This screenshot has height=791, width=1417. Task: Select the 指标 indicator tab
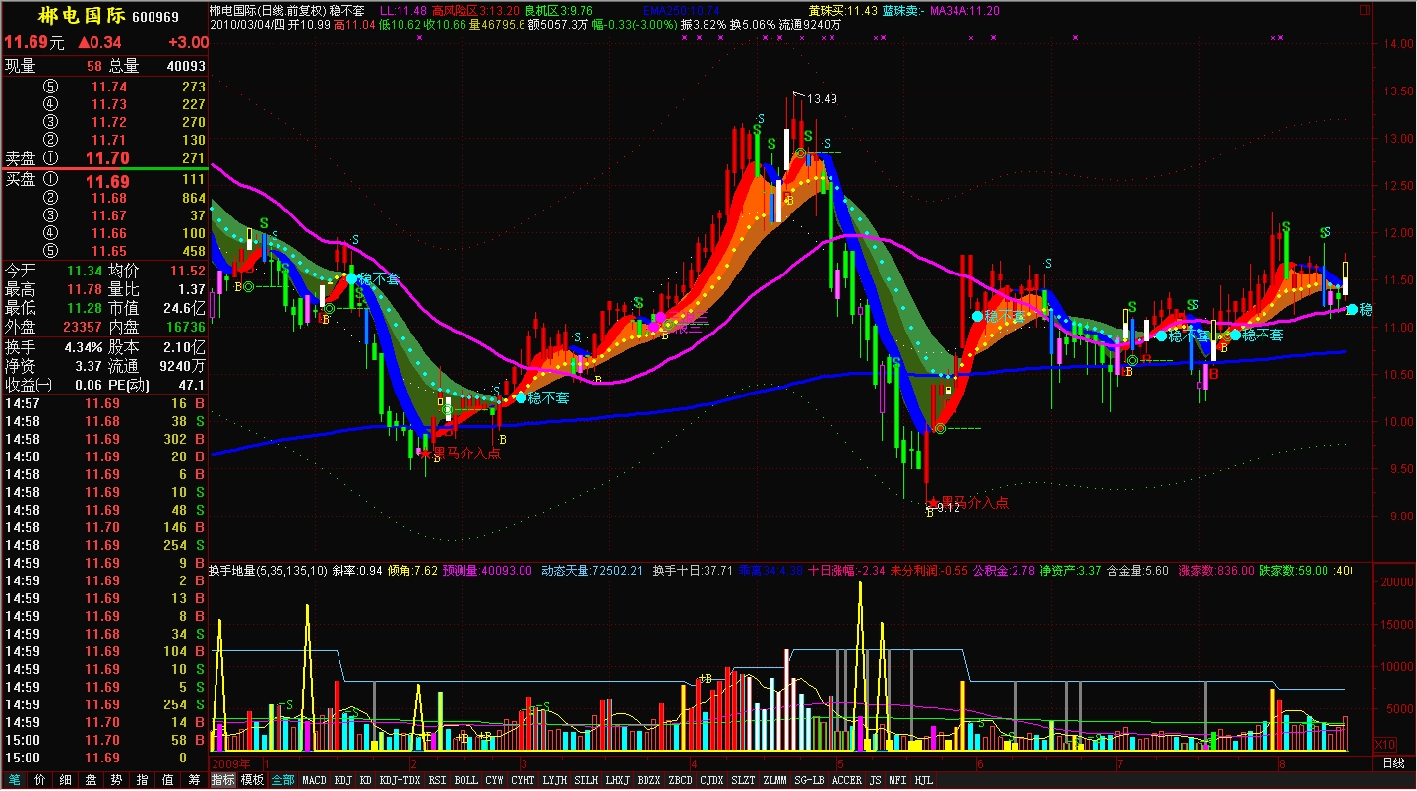click(x=223, y=780)
